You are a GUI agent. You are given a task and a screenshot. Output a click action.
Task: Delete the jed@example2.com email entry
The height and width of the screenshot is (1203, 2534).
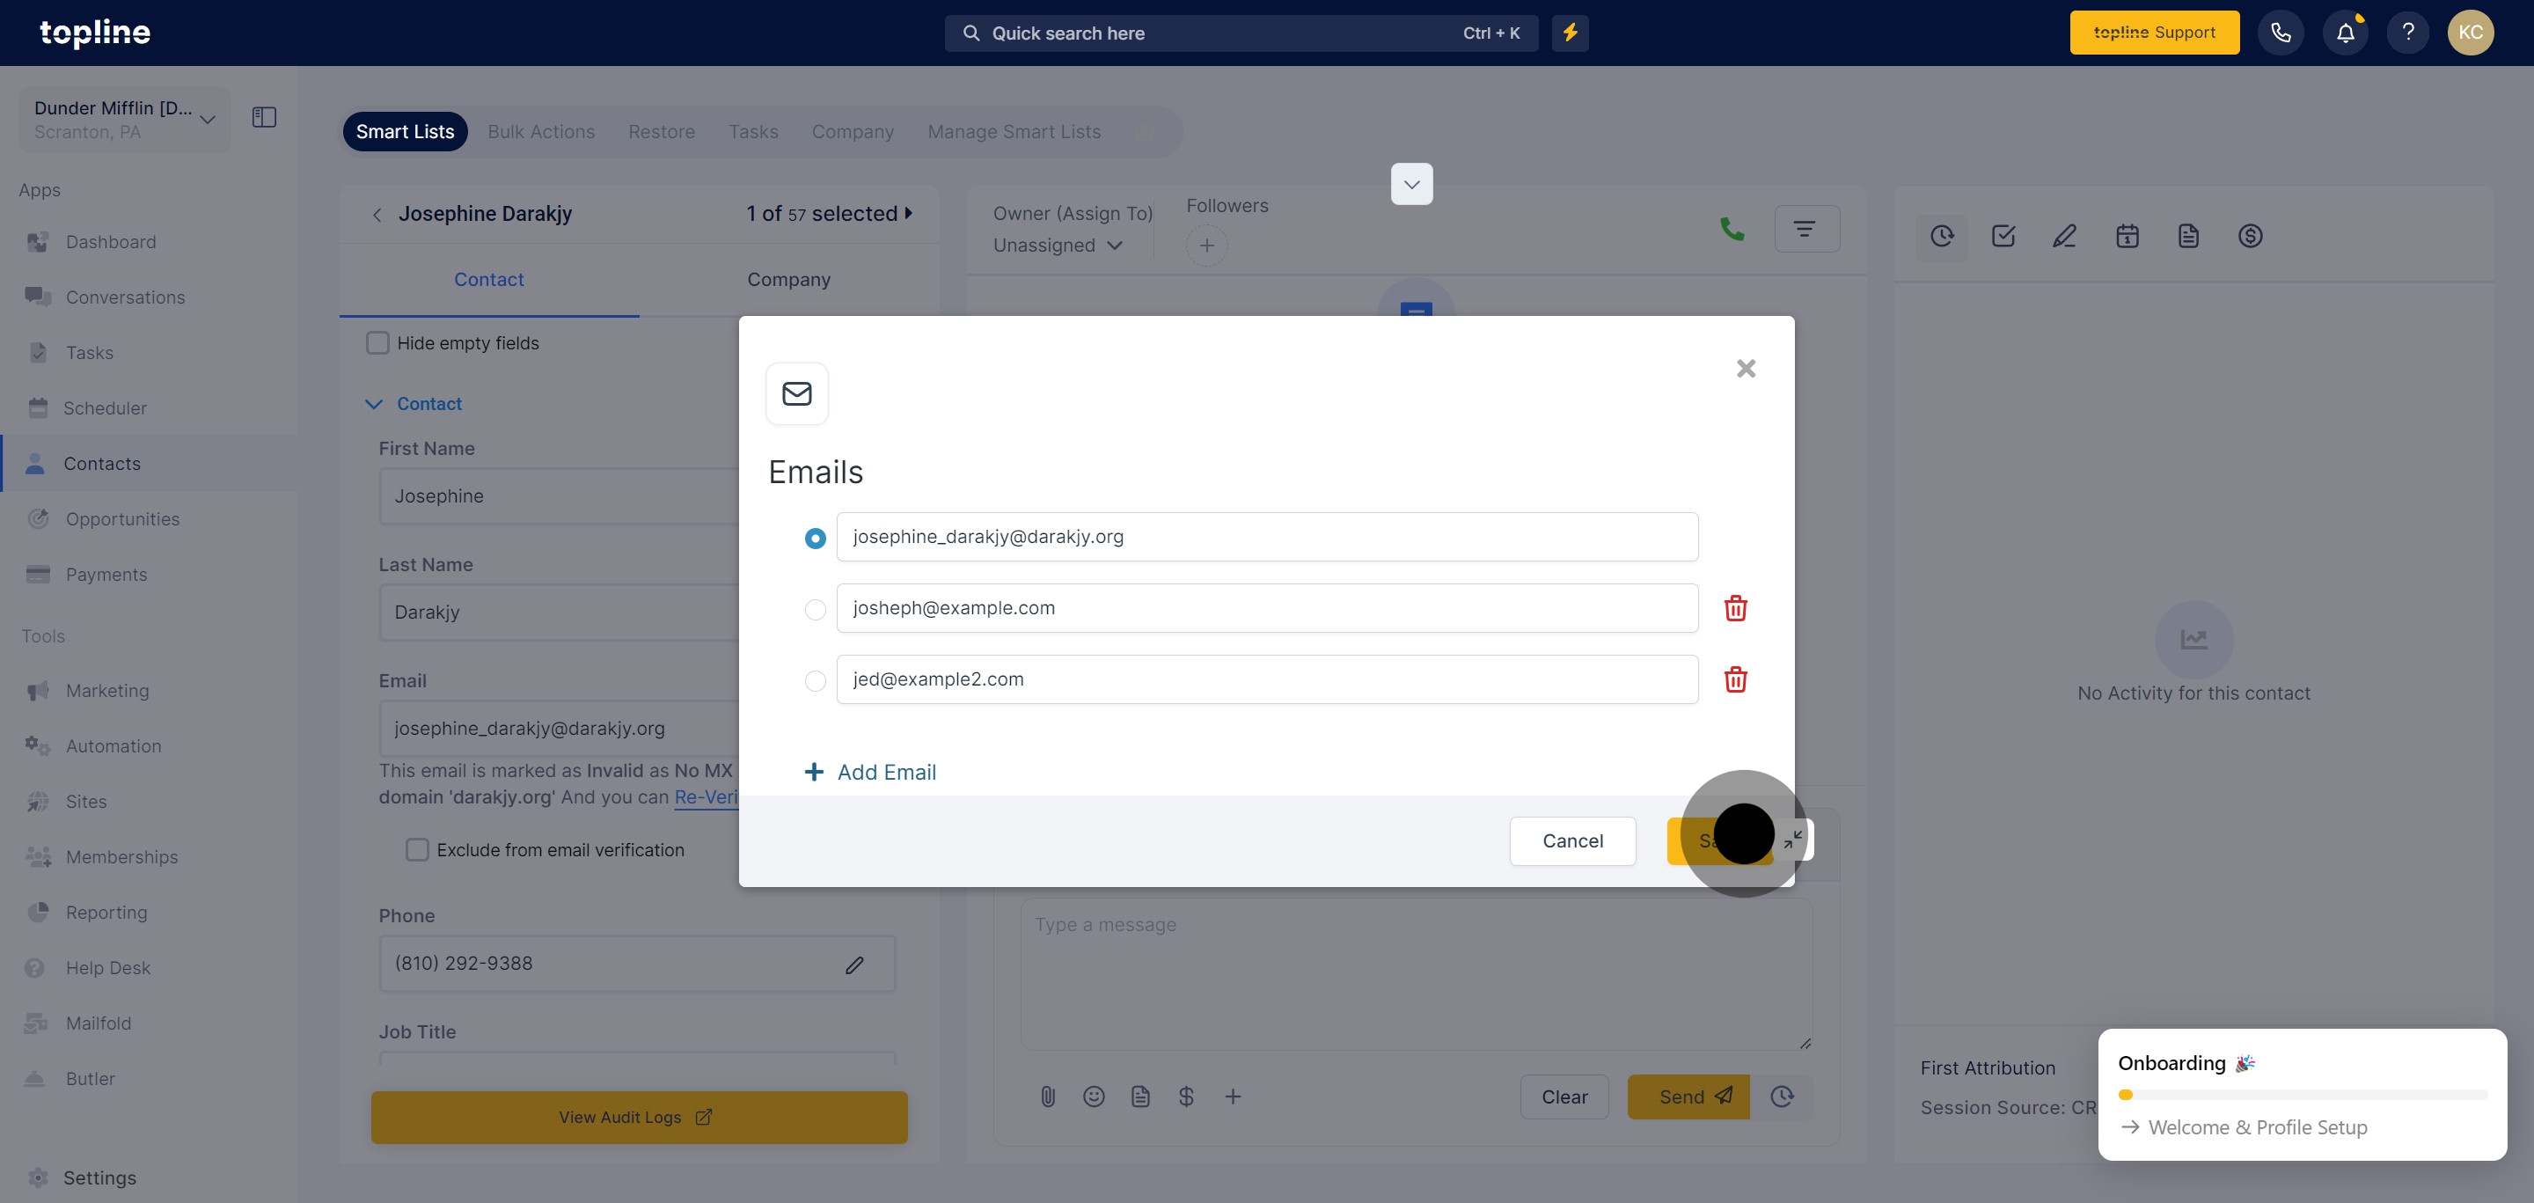(x=1735, y=679)
